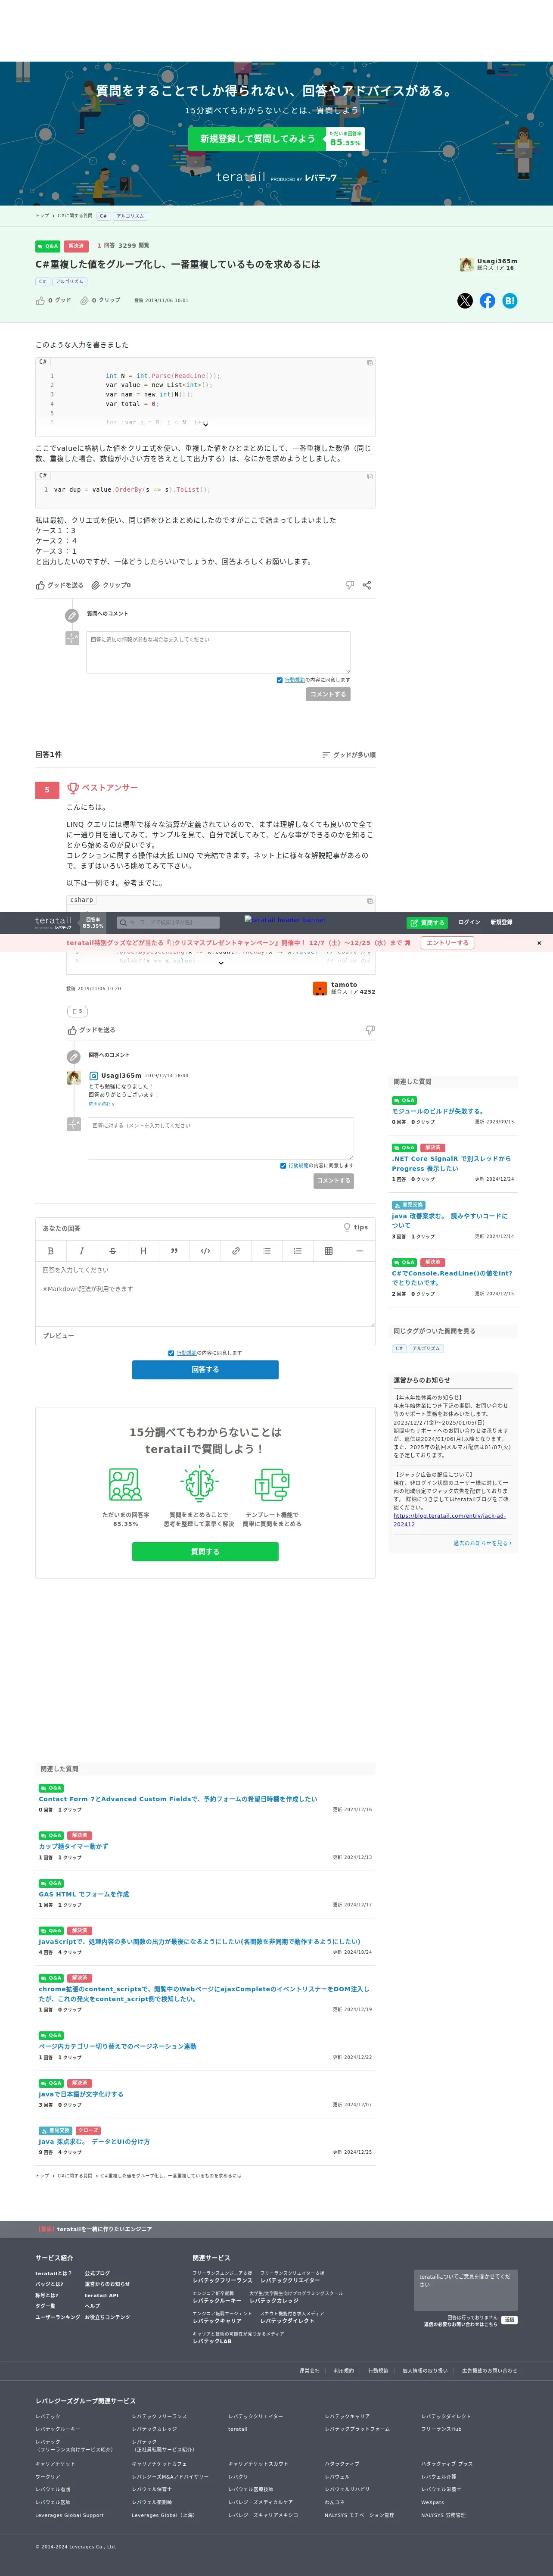This screenshot has height=2576, width=553.
Task: Submit question comment with コメントする button
Action: click(x=328, y=694)
